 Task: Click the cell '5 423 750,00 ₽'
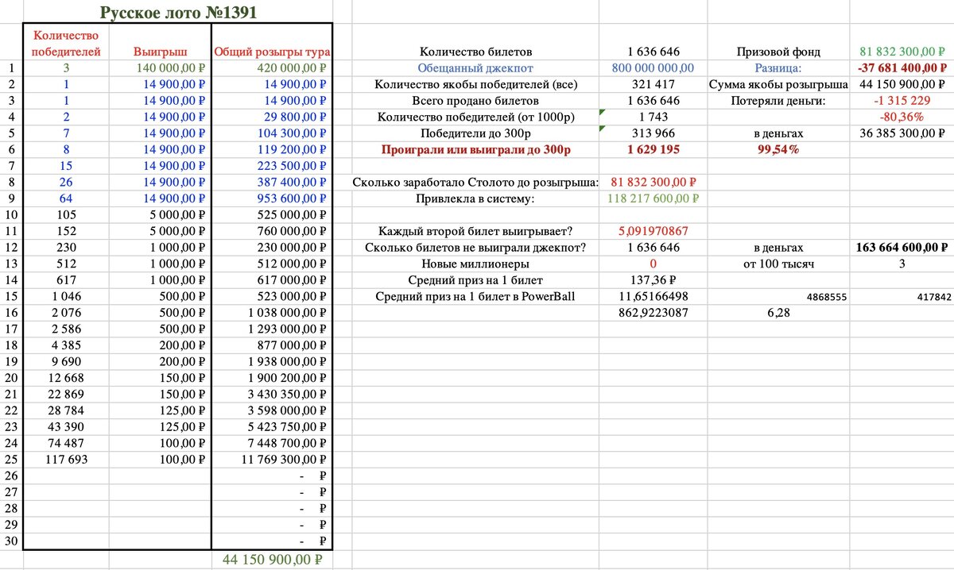pos(288,426)
